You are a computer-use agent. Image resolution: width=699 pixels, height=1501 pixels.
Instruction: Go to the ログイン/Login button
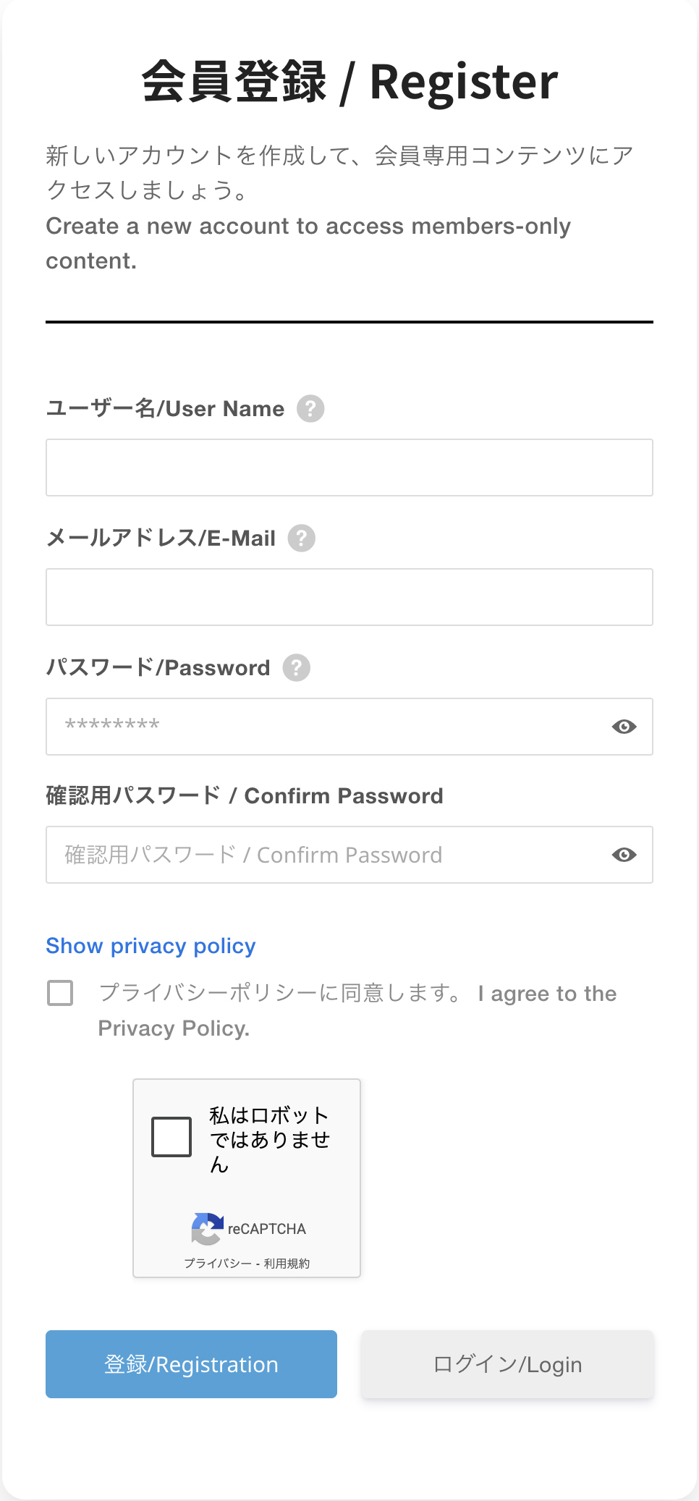click(x=507, y=1364)
